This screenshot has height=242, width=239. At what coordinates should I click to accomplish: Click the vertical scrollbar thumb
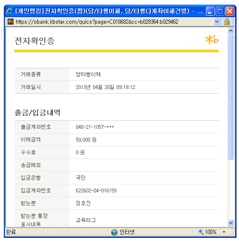coord(231,97)
